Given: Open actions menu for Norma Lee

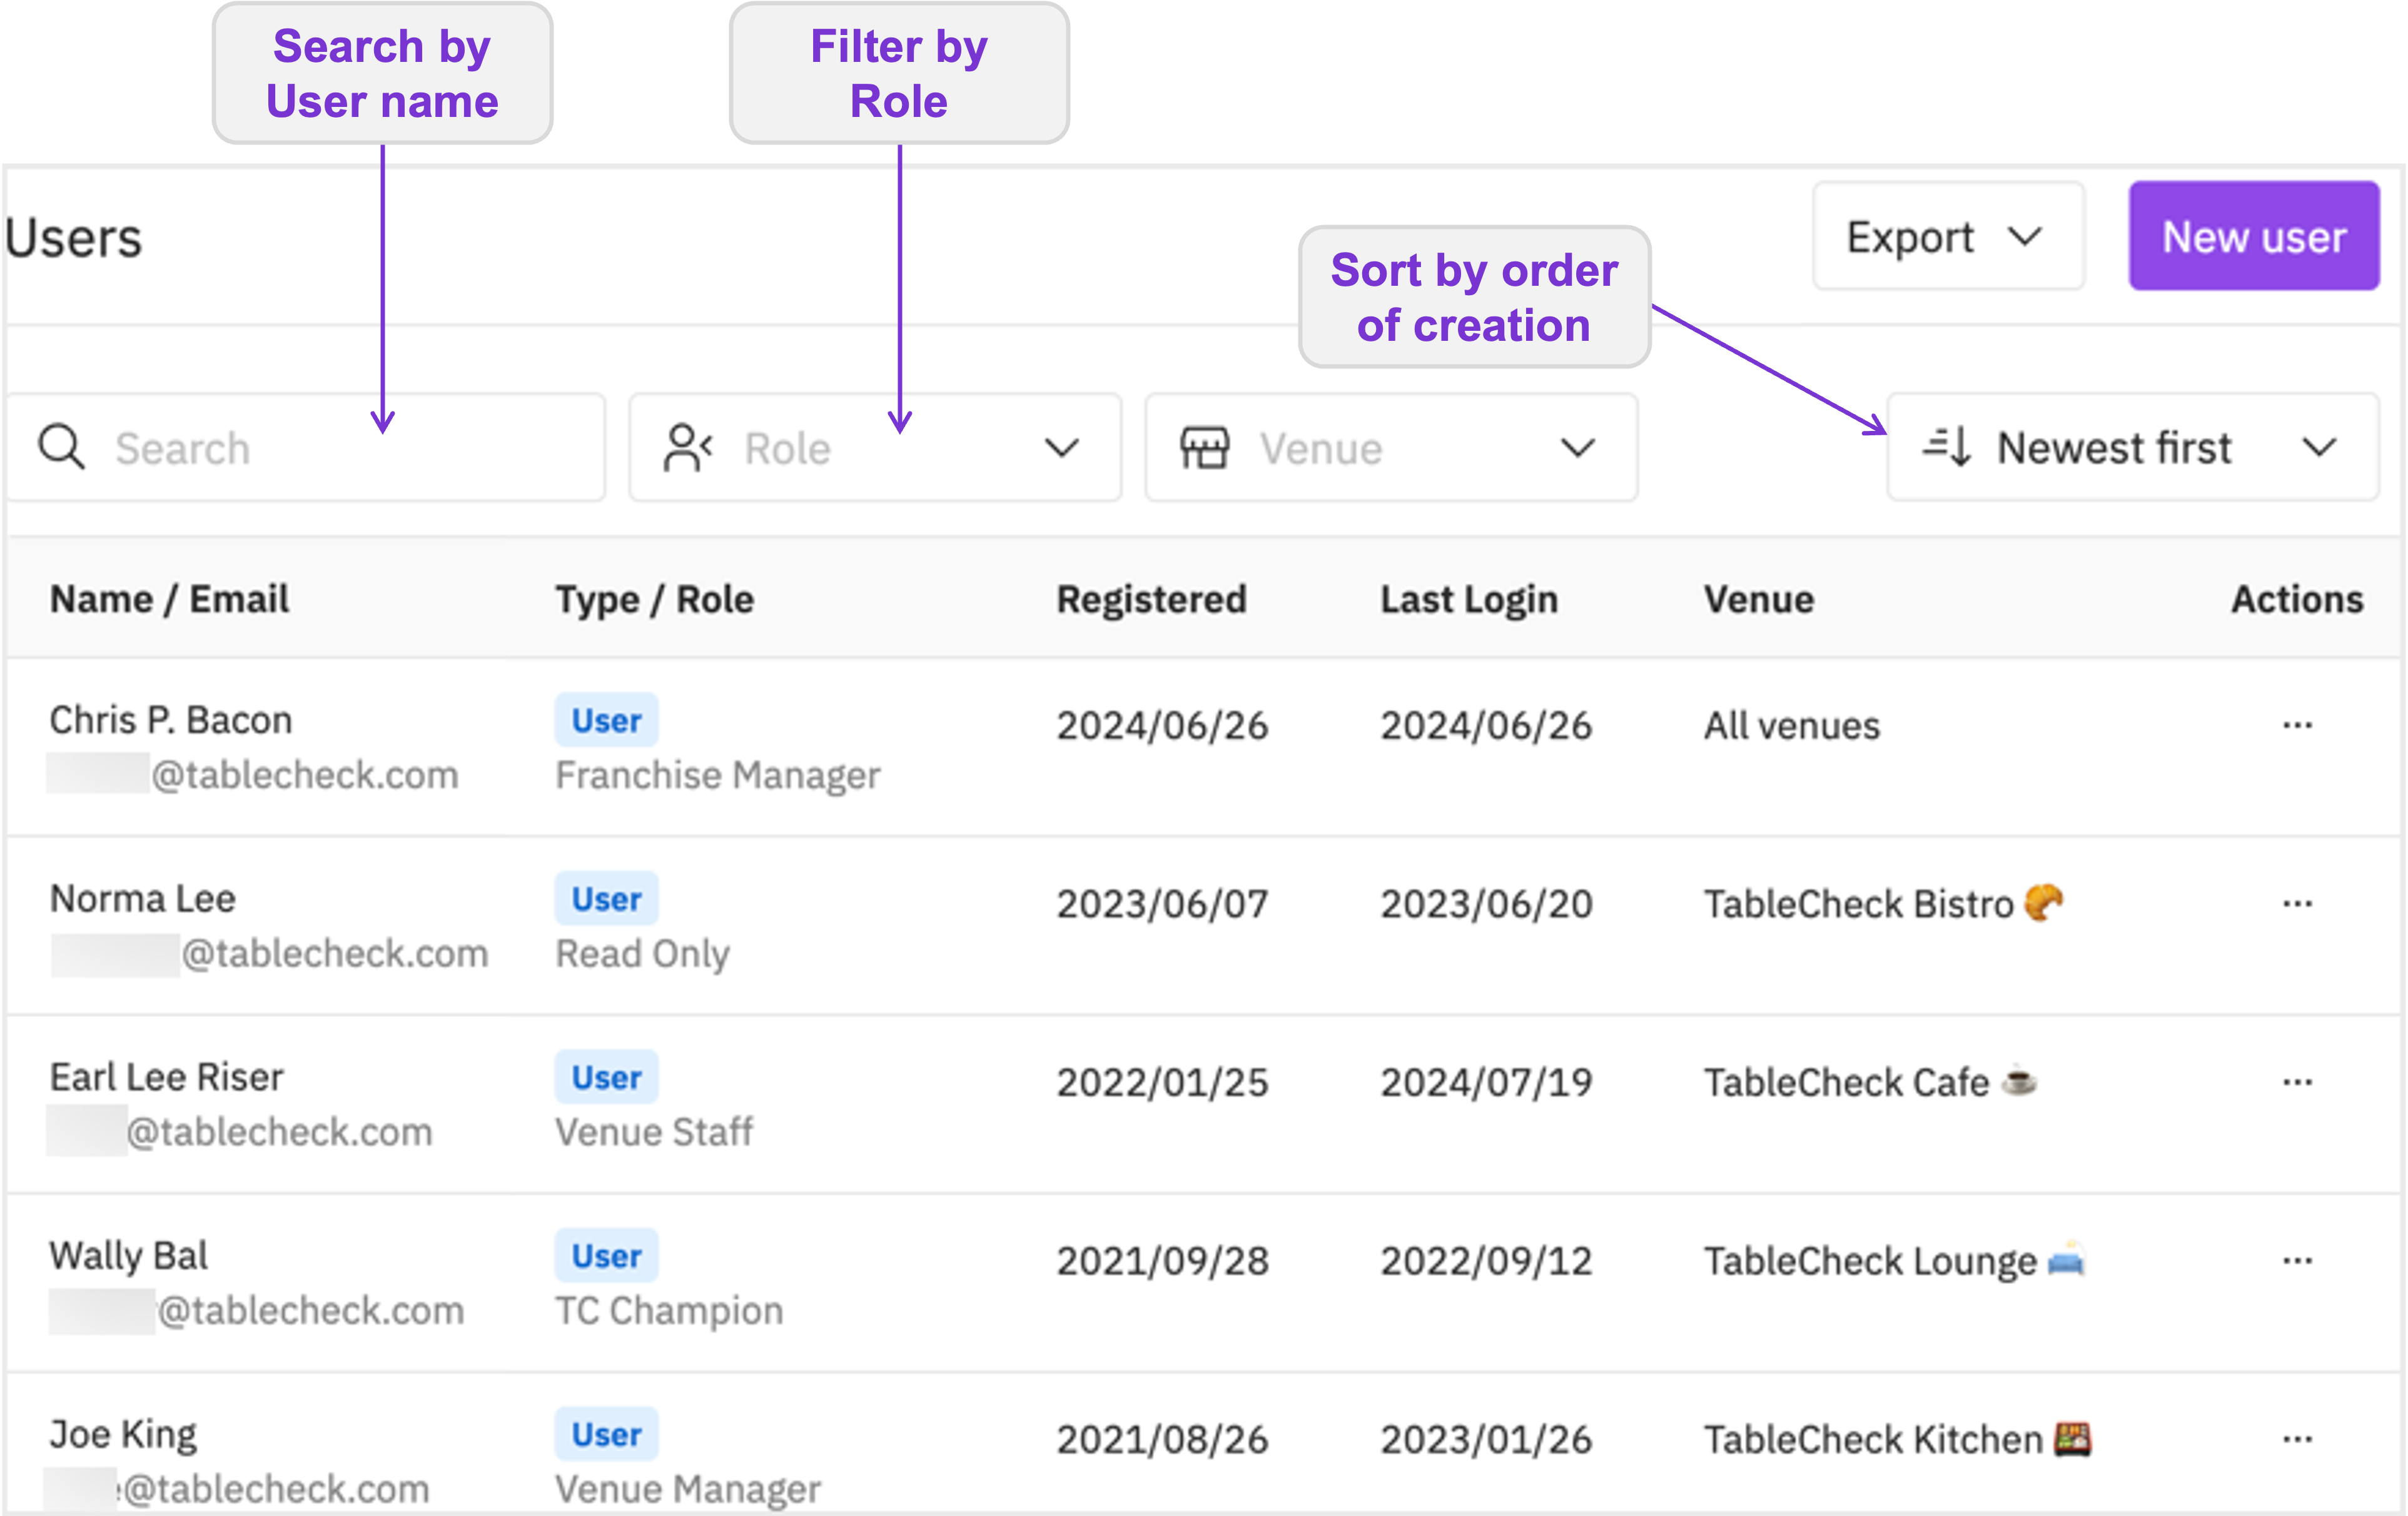Looking at the screenshot, I should pos(2297,904).
